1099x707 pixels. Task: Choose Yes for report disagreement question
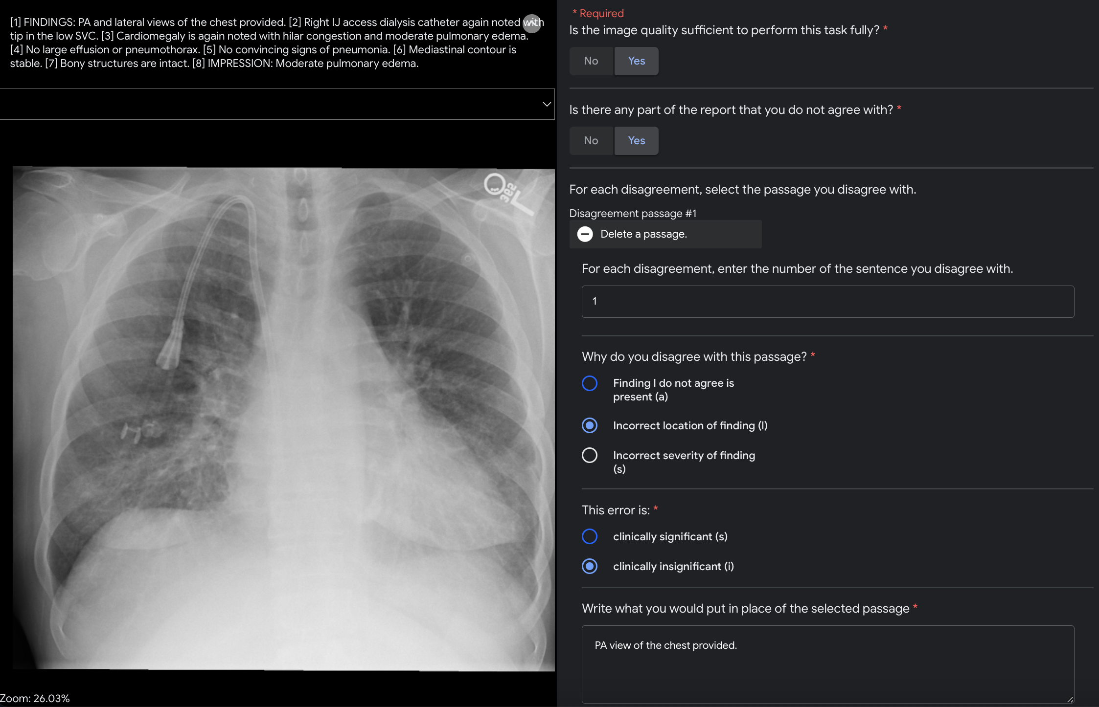[x=636, y=141]
